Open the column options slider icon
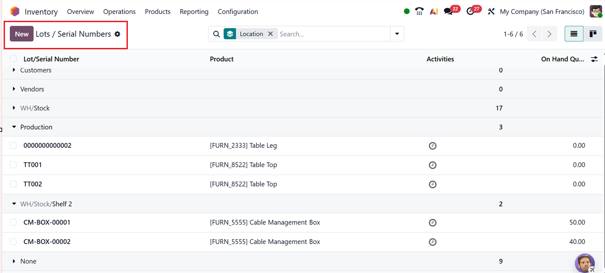The height and width of the screenshot is (273, 605). (x=594, y=59)
